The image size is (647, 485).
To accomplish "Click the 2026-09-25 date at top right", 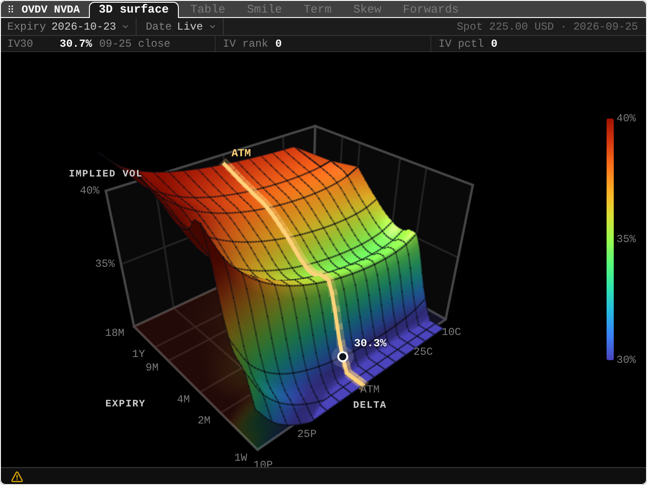I will click(605, 26).
